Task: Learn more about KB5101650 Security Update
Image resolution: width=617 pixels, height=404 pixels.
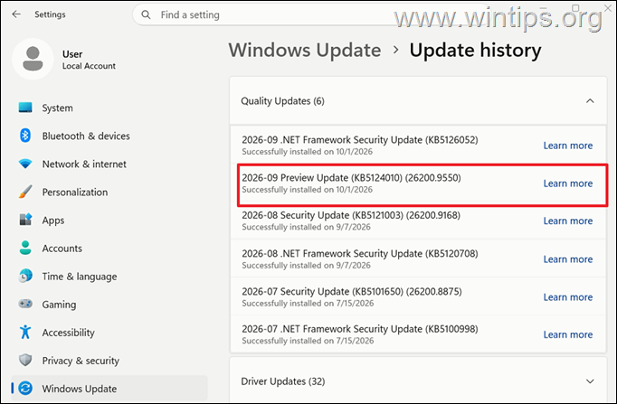Action: click(x=568, y=297)
